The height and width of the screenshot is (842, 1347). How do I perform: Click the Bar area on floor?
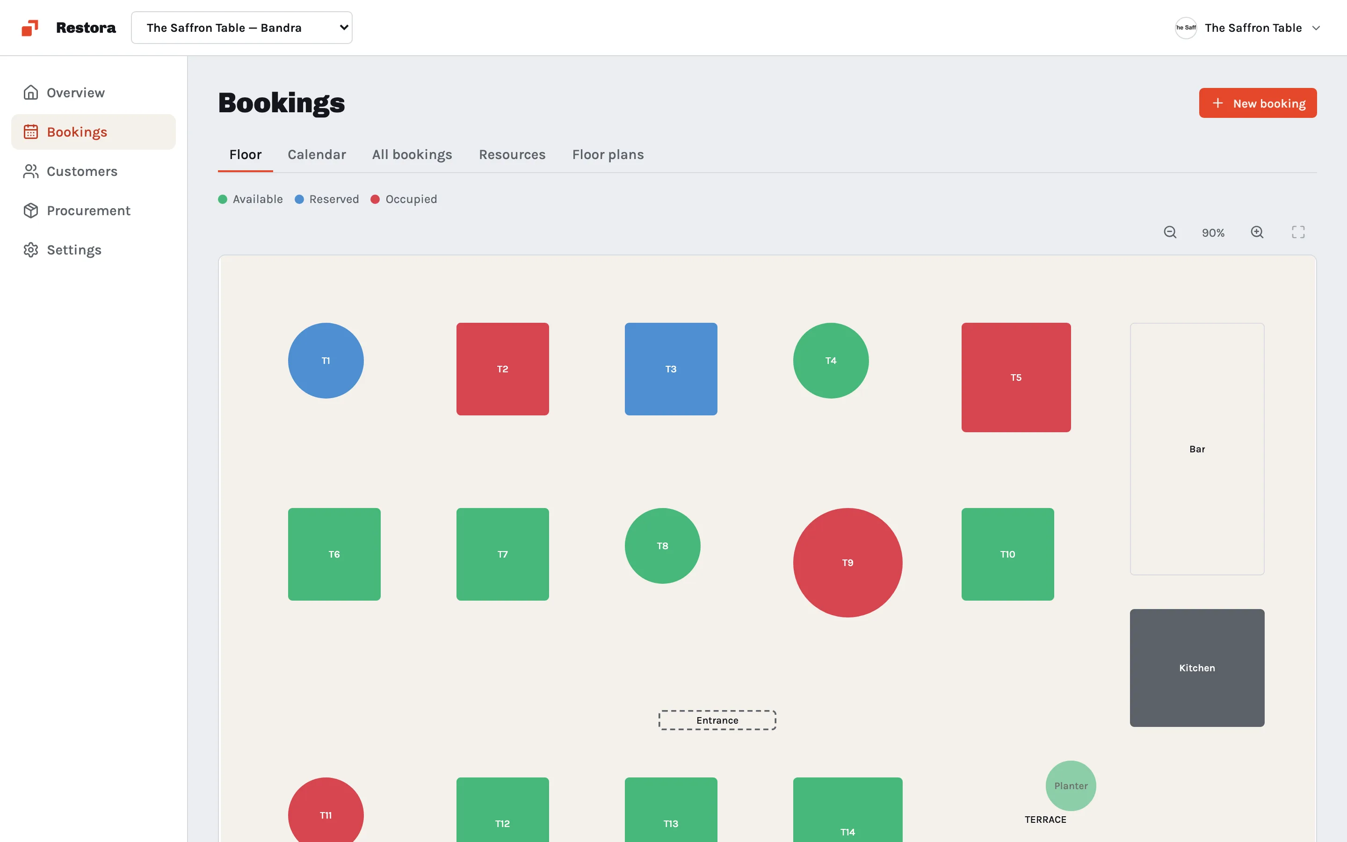[x=1197, y=449]
